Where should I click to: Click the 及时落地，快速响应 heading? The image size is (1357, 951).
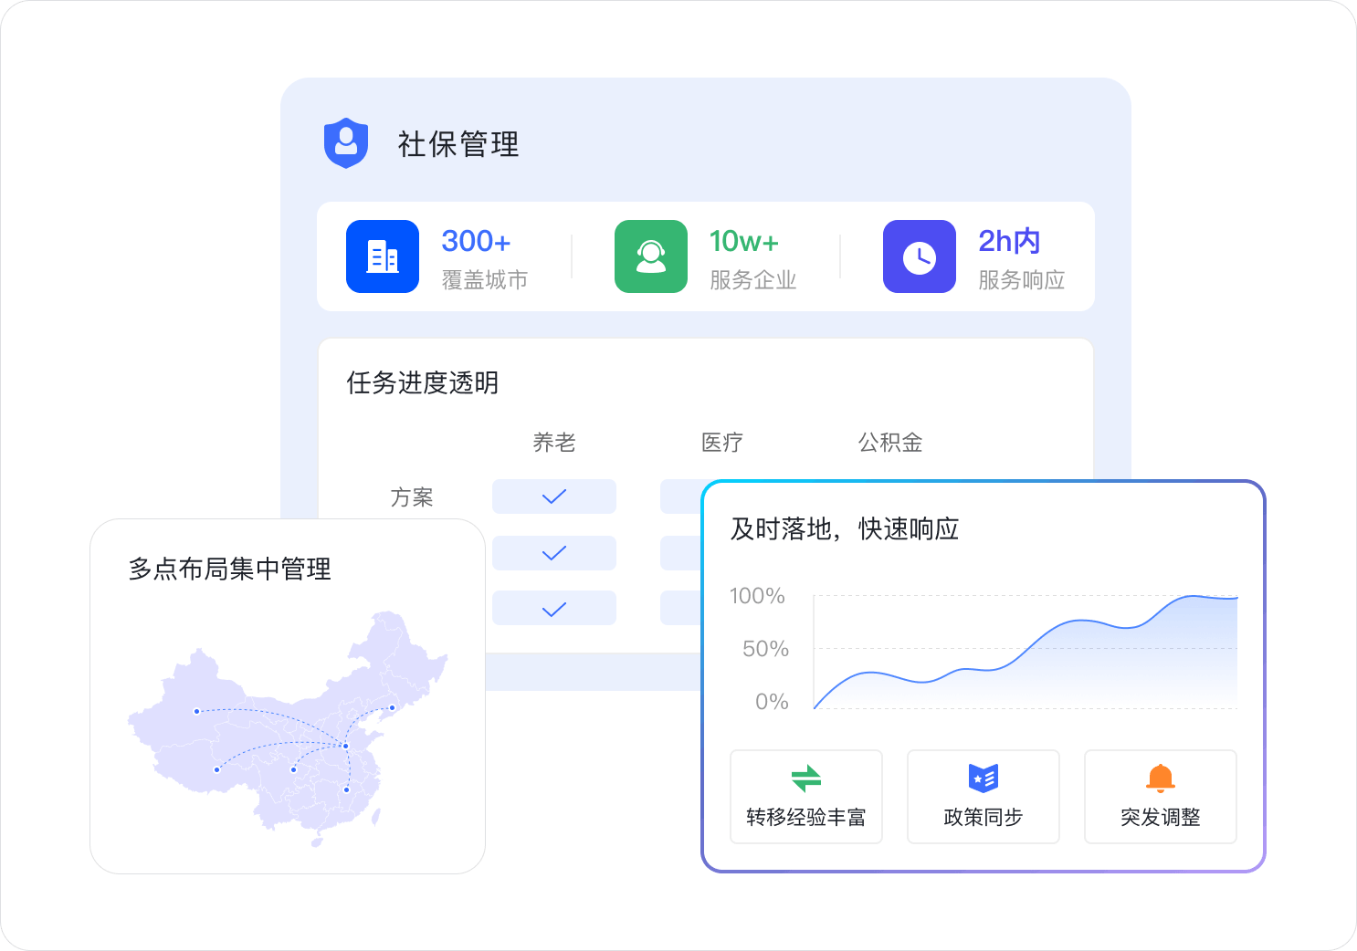(x=845, y=528)
